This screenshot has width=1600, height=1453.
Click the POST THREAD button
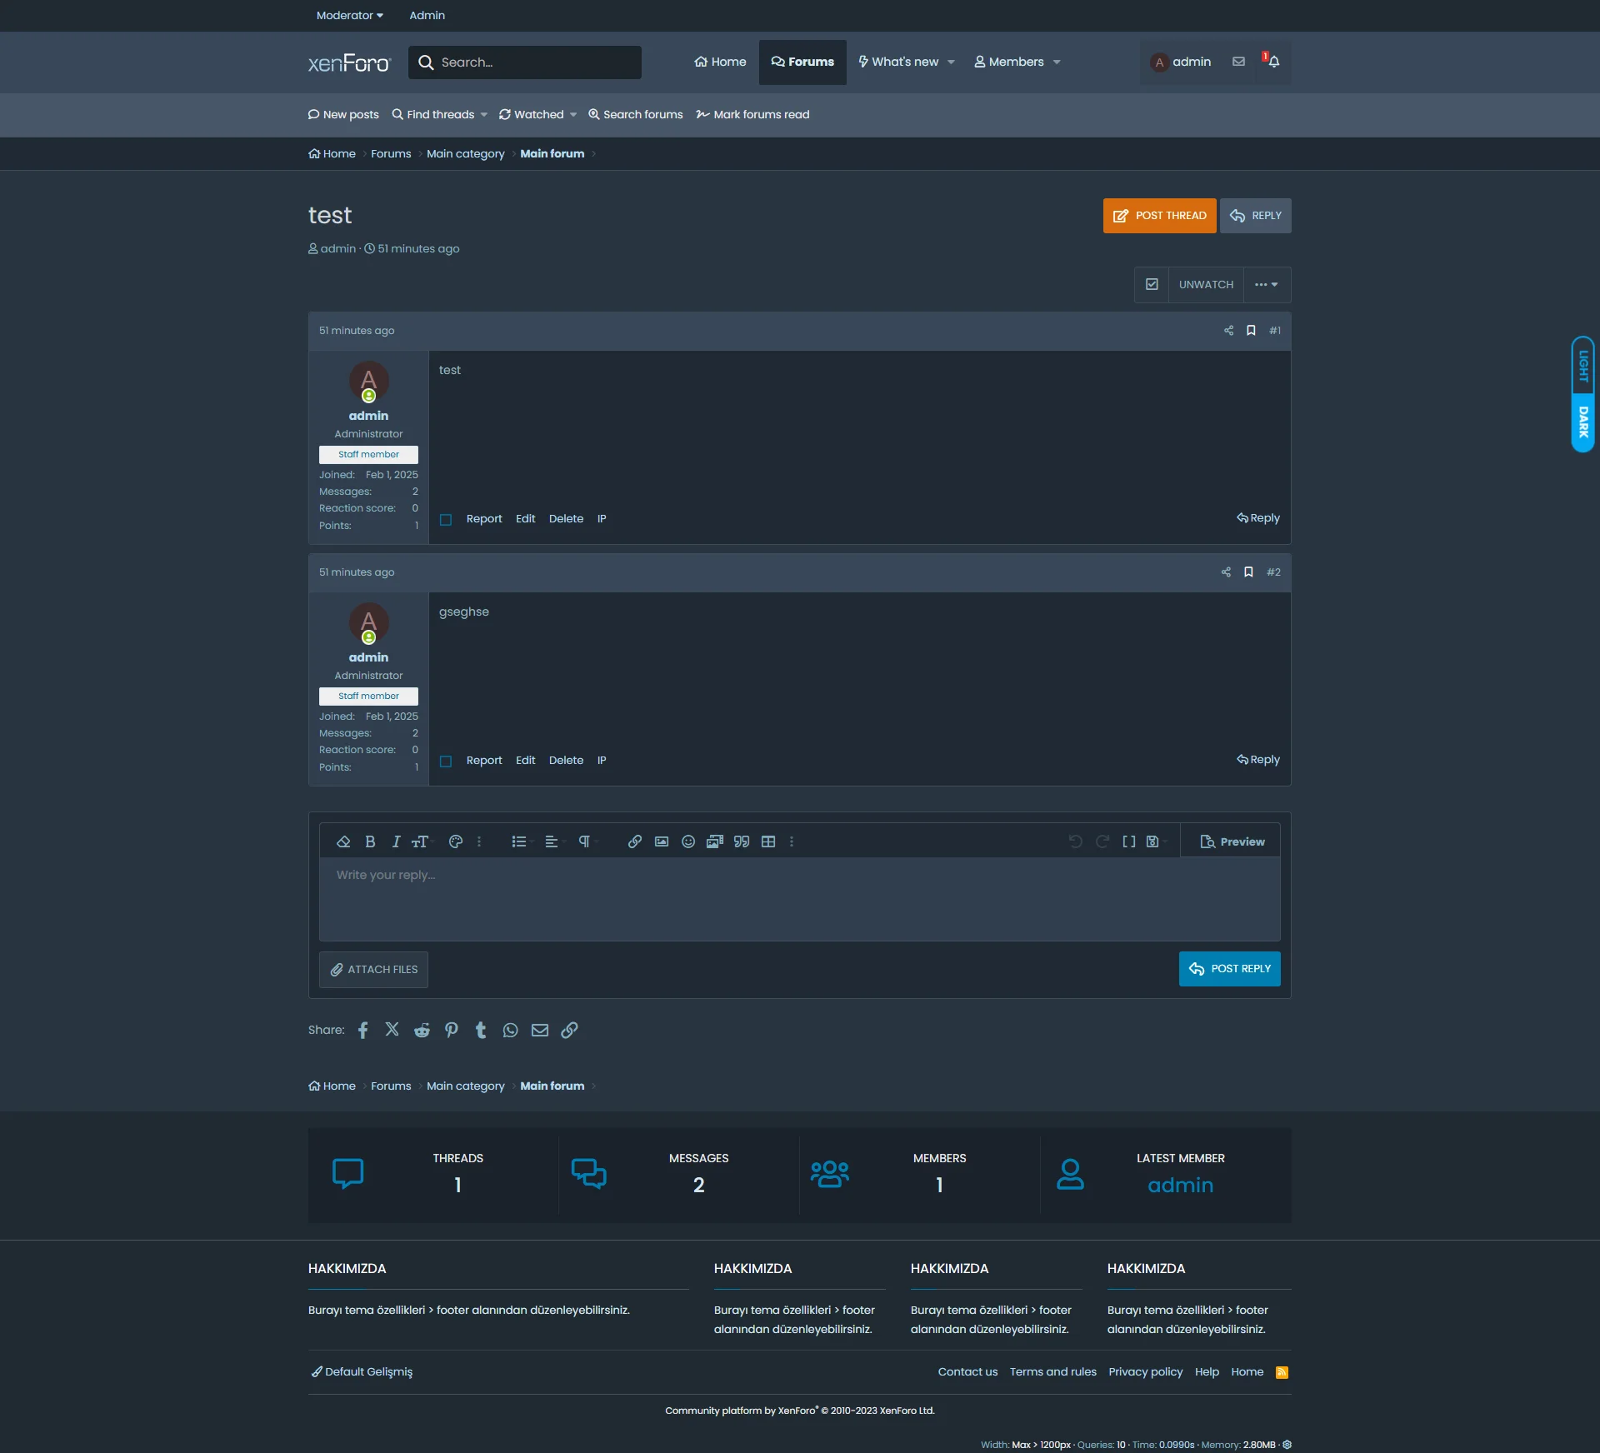coord(1160,216)
